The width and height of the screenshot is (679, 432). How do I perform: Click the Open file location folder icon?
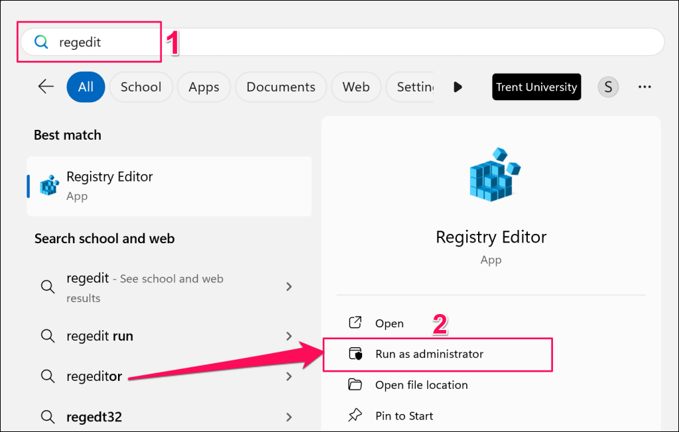click(x=355, y=385)
